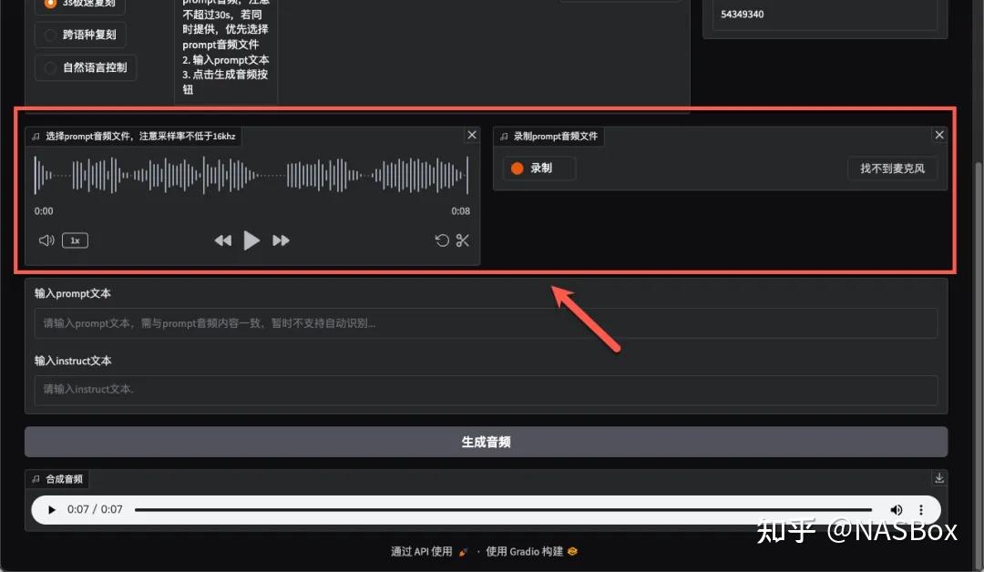Open synthesized audio player more options
Image resolution: width=984 pixels, height=572 pixels.
tap(921, 510)
